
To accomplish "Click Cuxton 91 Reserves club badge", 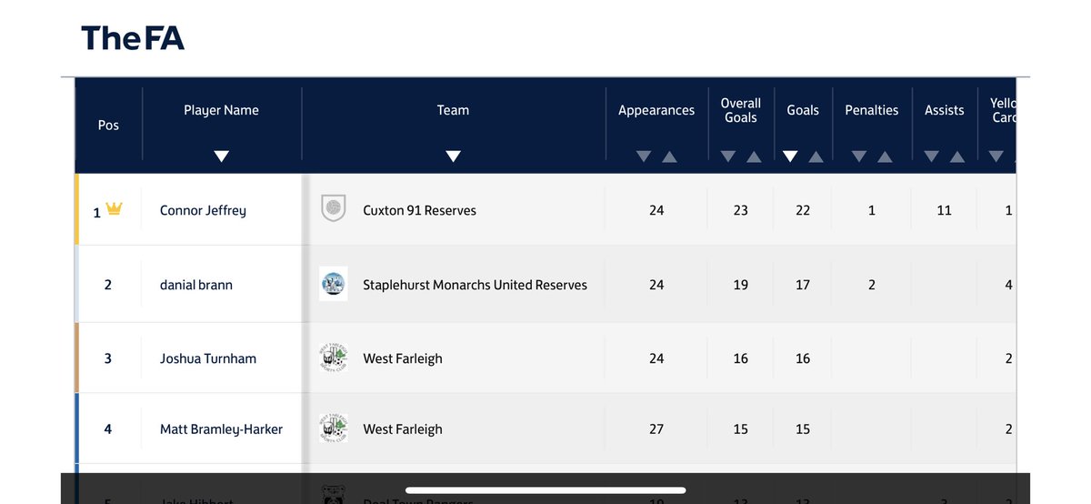I will [334, 208].
